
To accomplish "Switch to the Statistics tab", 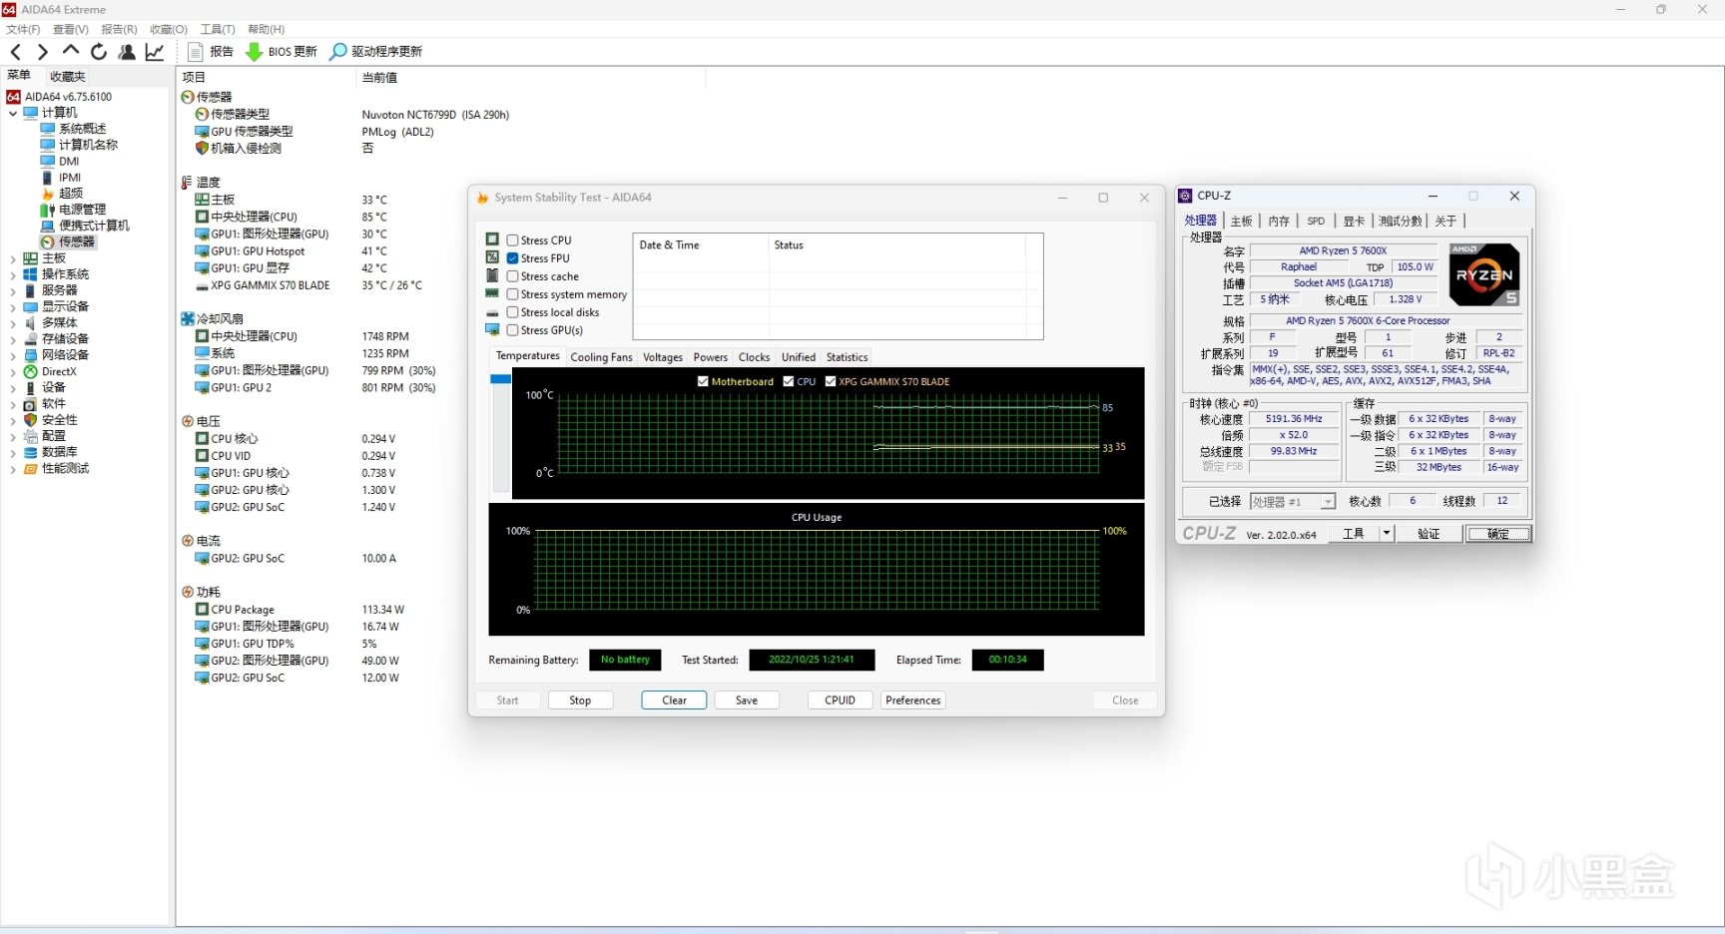I will [847, 357].
